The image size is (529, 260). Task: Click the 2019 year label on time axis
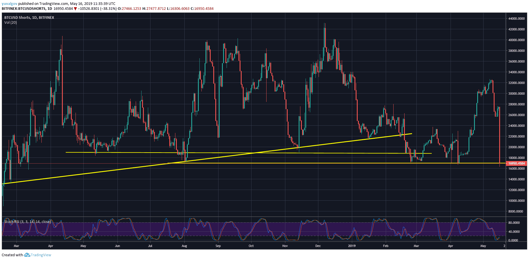pyautogui.click(x=352, y=246)
